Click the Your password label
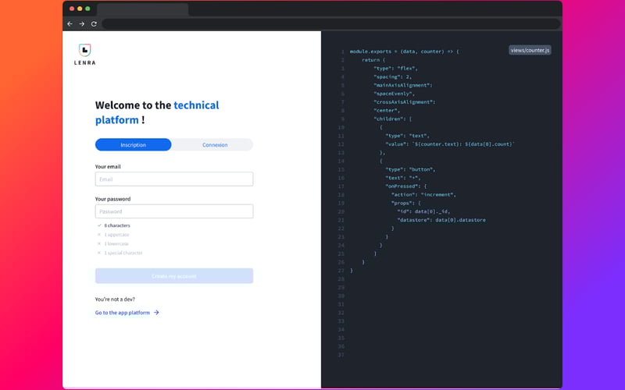The height and width of the screenshot is (390, 625). [112, 199]
